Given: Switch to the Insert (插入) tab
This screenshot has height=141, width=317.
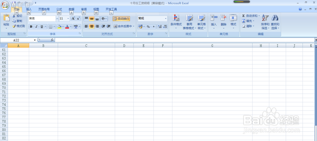Looking at the screenshot, I should 29,9.
